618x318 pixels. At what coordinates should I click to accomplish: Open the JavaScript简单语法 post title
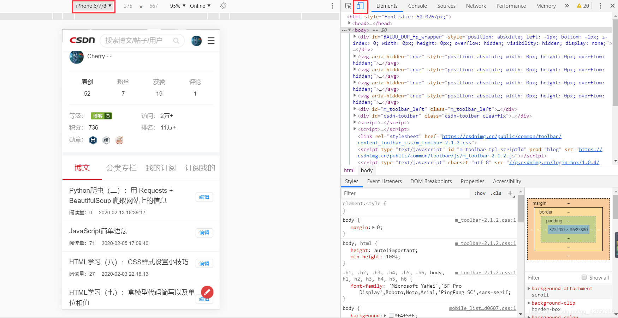[98, 231]
